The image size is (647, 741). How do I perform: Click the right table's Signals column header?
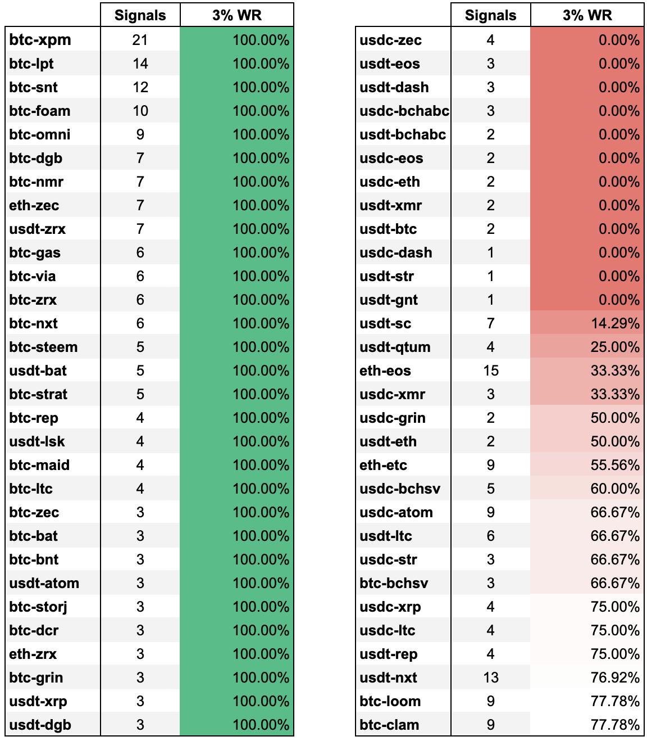490,15
